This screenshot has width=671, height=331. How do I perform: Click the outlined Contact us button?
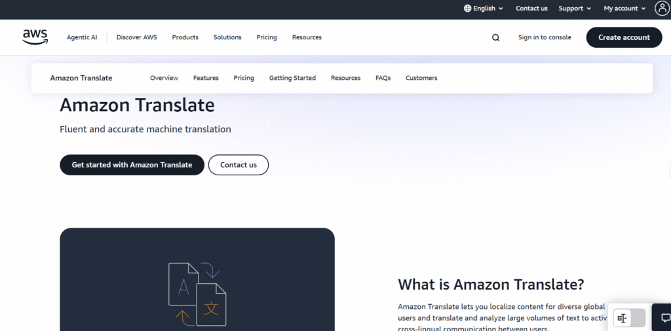coord(239,165)
